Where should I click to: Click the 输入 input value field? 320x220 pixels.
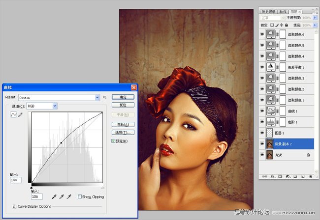point(37,196)
